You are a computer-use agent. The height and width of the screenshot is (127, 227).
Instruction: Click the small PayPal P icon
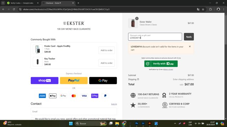[x=105, y=96]
